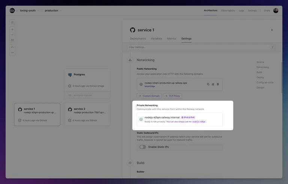Jump to Config-as-code section

(265, 82)
